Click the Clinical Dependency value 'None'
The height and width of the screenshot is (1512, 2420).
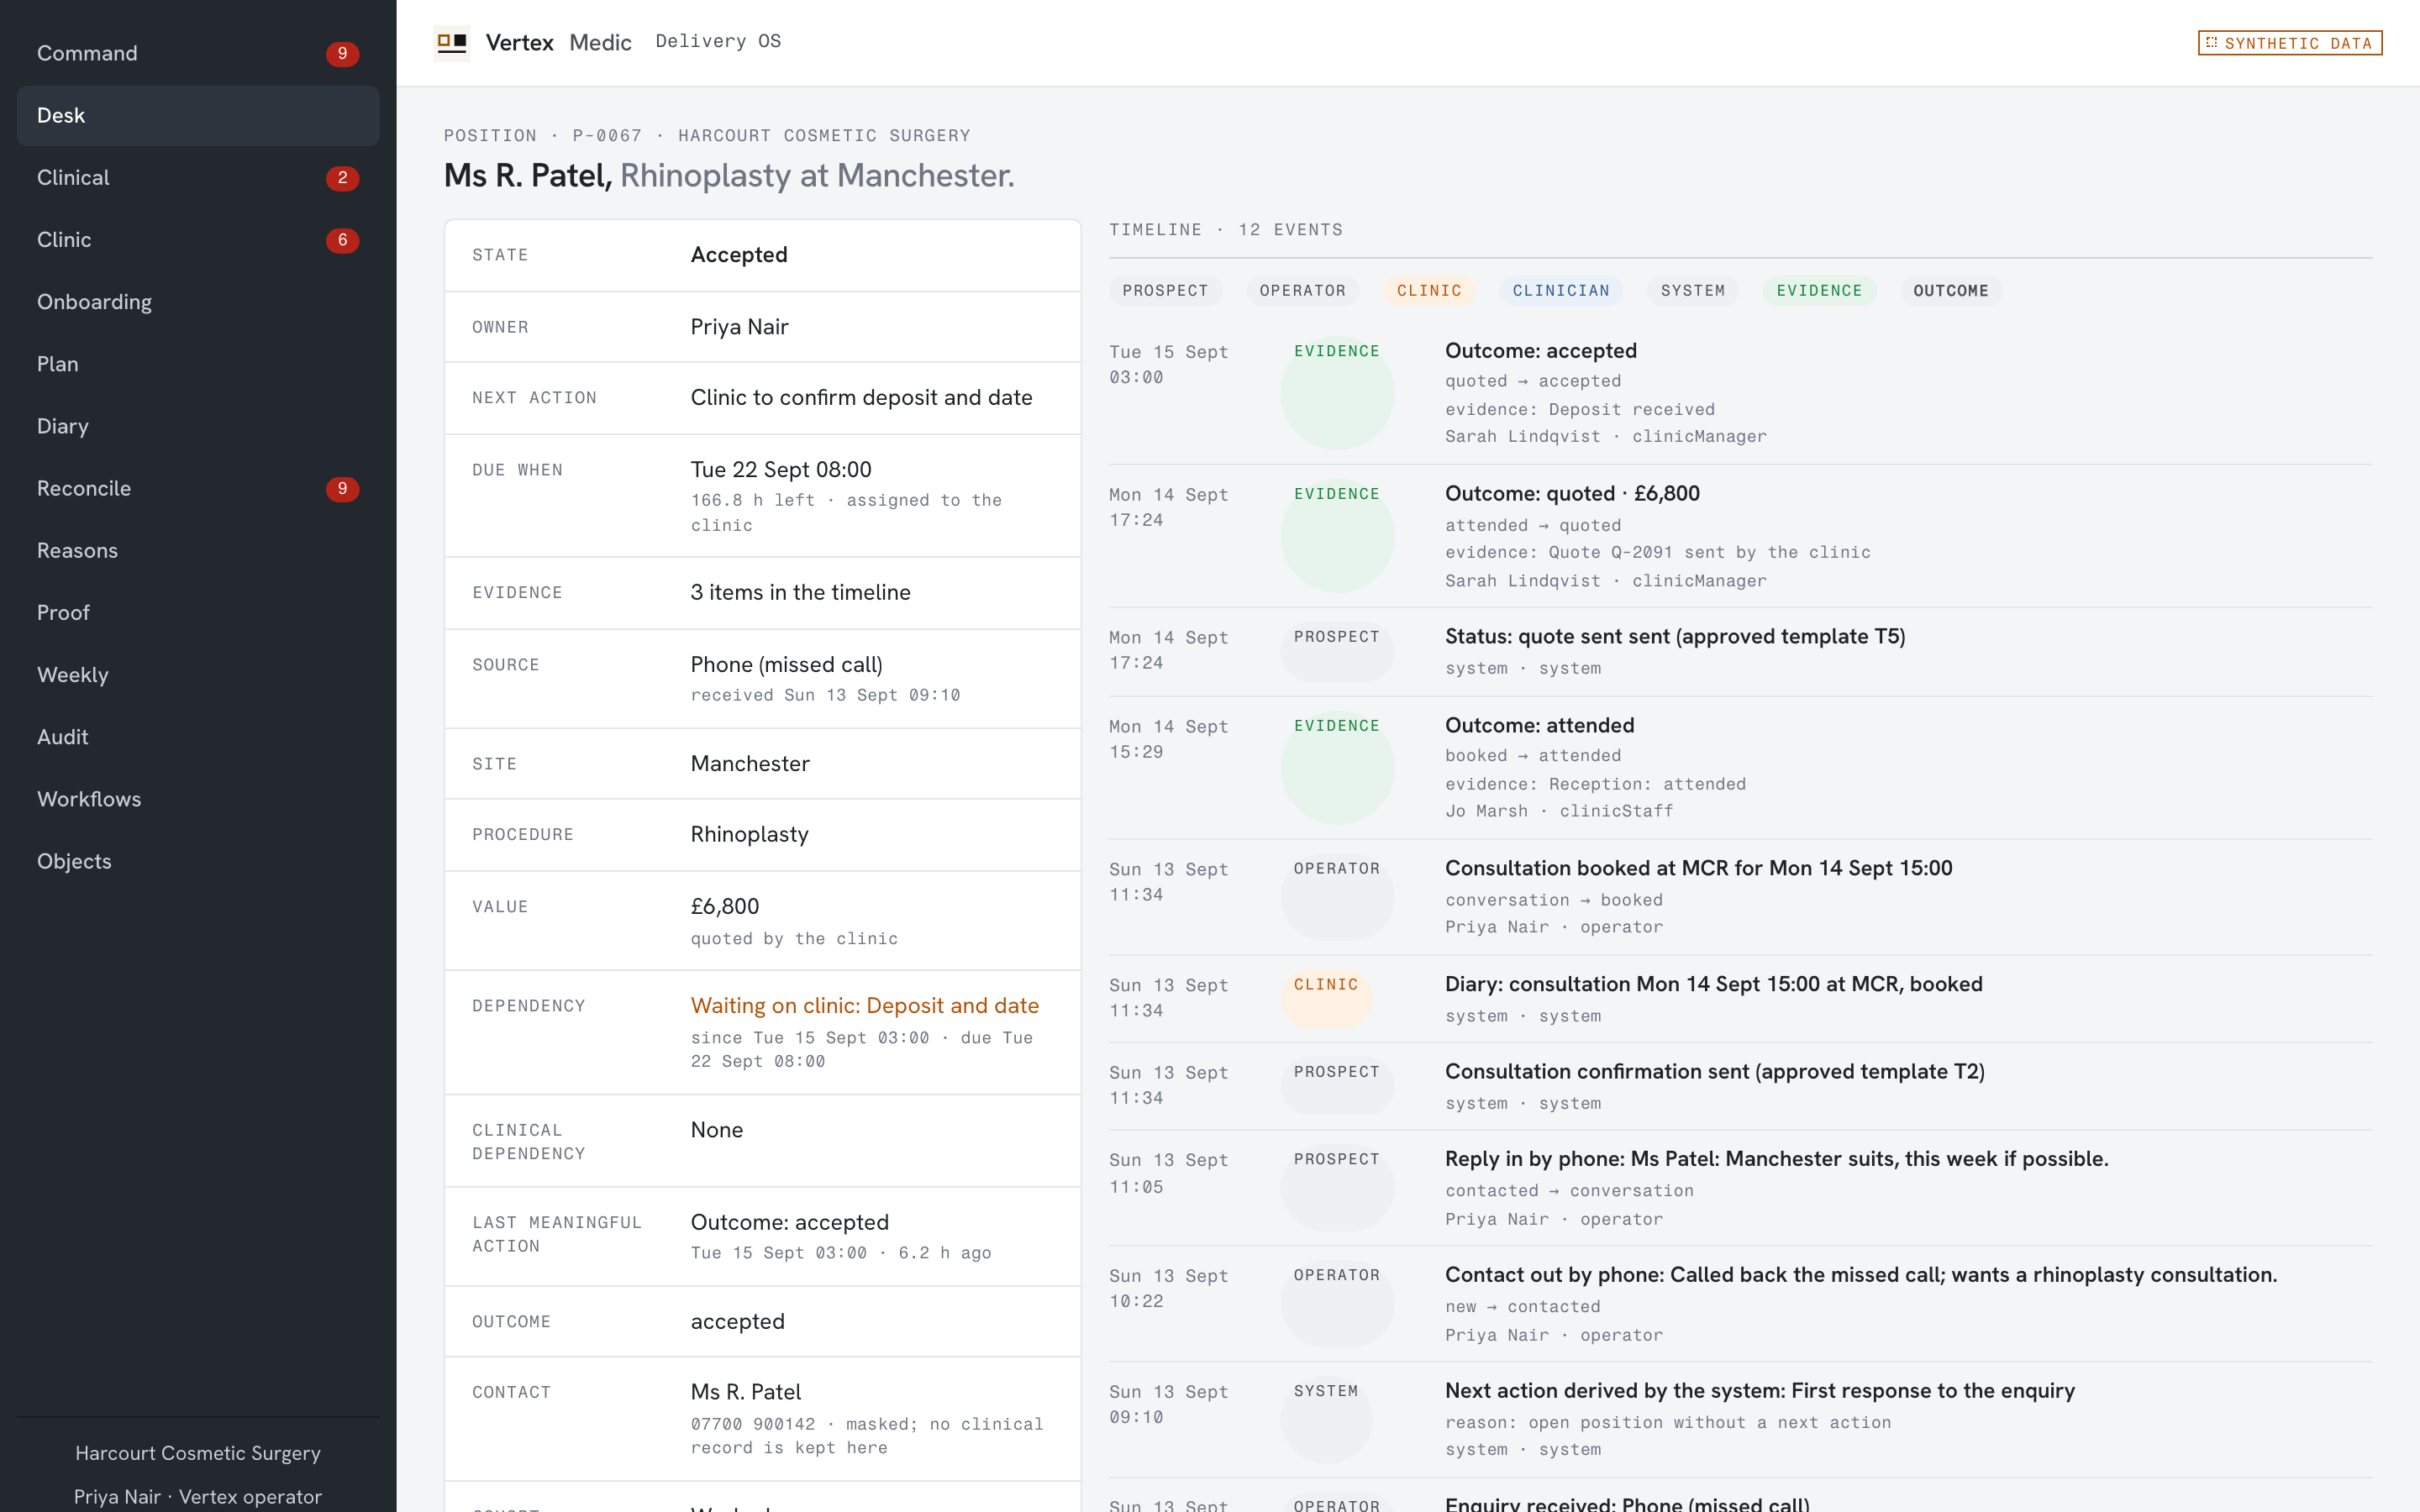click(717, 1129)
